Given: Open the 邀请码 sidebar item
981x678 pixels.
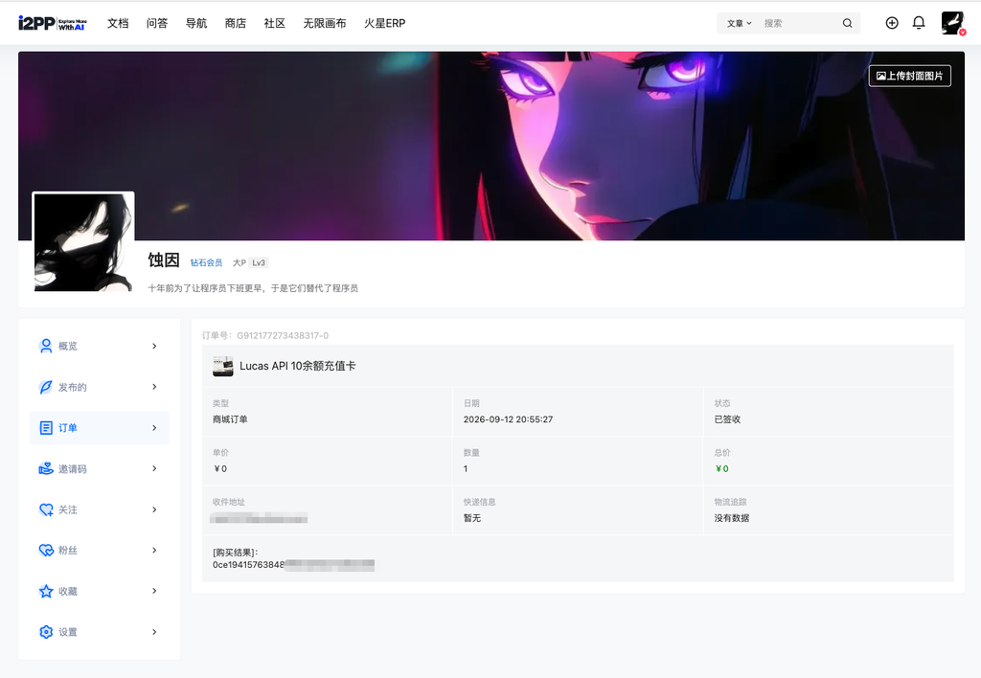Looking at the screenshot, I should click(x=100, y=468).
